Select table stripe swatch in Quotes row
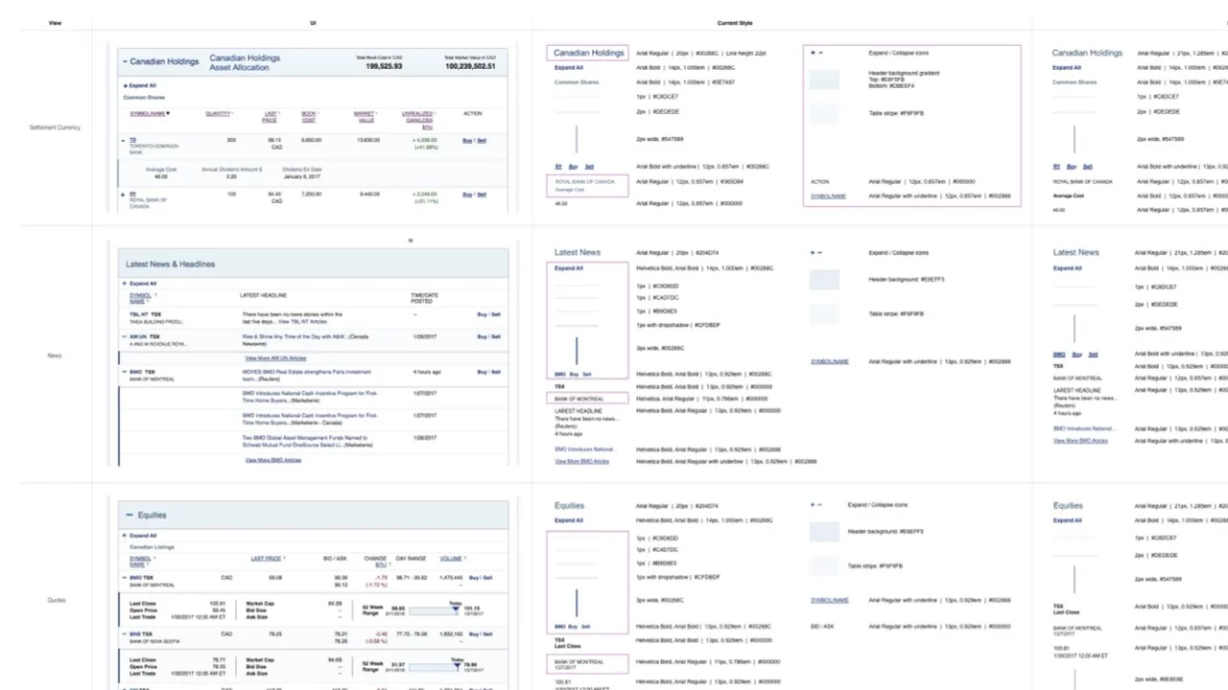 (x=824, y=566)
